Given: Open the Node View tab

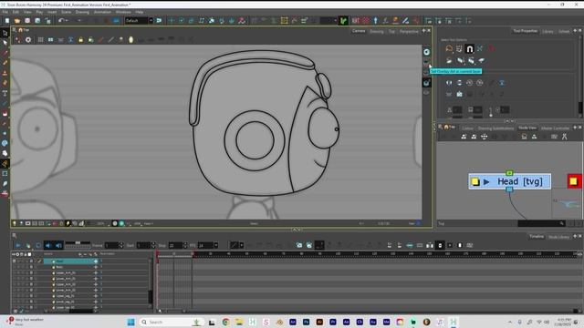Looking at the screenshot, I should pos(527,128).
